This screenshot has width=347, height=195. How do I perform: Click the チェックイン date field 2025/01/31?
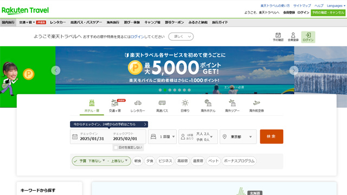point(92,137)
